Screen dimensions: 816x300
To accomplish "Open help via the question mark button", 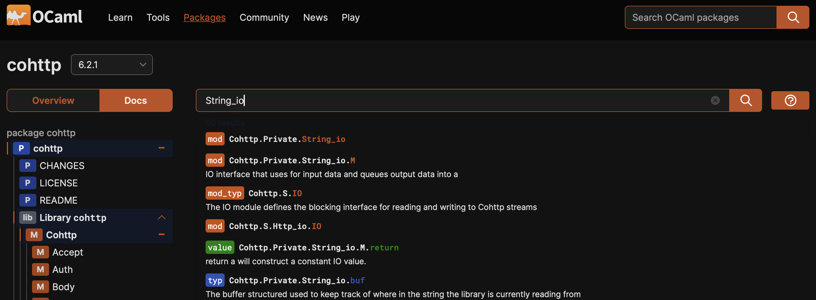I will click(x=790, y=100).
